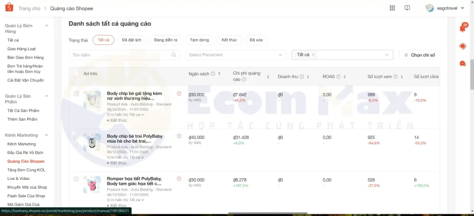Select the Đang diễn ra status tab
This screenshot has height=216, width=474.
[166, 40]
